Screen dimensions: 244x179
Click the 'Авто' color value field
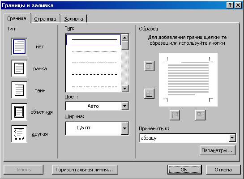93,106
